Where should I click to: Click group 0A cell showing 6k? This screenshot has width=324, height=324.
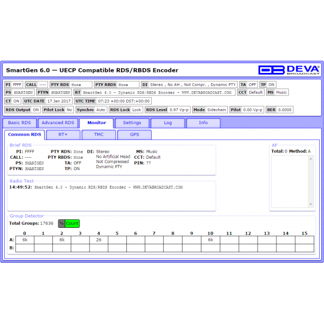[x=25, y=240]
